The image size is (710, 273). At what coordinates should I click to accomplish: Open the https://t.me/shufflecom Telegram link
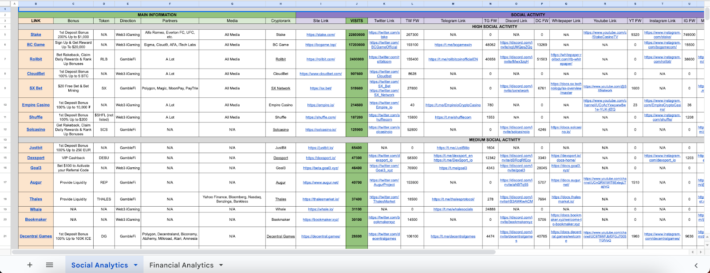click(x=453, y=117)
